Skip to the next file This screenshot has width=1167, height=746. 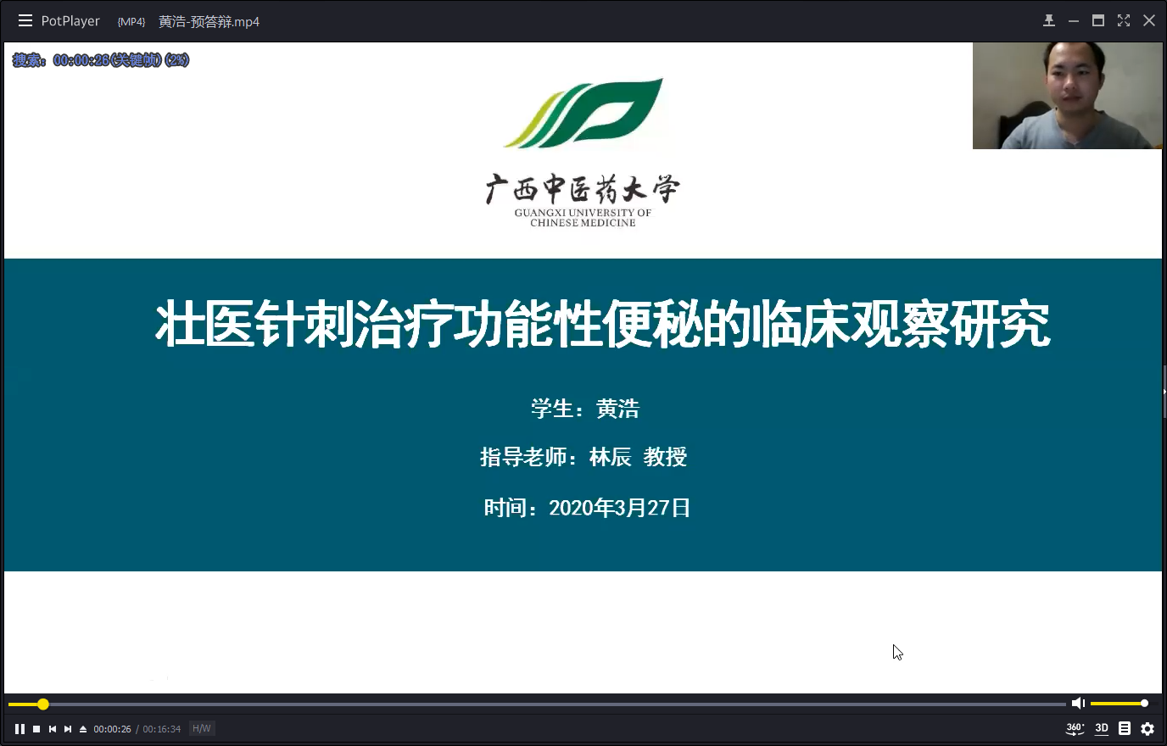pos(68,729)
